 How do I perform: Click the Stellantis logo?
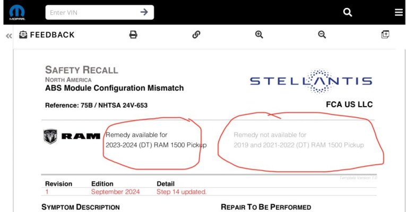coord(311,81)
